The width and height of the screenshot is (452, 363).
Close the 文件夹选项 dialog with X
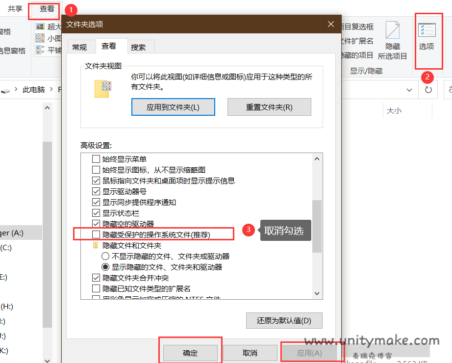(331, 24)
